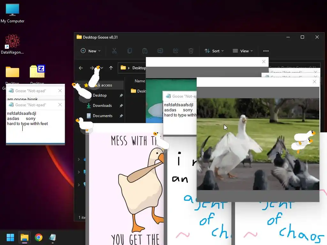Click inside the left Not-epad text area

point(35,126)
